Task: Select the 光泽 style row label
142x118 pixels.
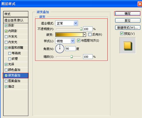Action: [x=11, y=64]
